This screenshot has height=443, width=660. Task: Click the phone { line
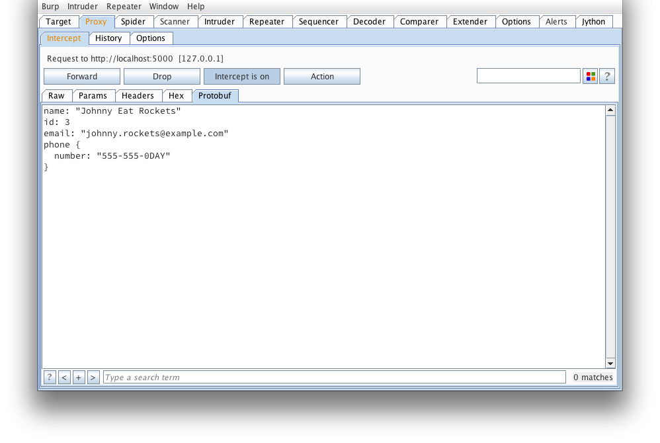[62, 145]
